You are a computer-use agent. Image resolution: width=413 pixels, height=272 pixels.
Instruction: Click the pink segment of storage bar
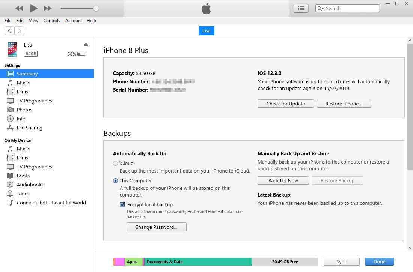pos(119,262)
